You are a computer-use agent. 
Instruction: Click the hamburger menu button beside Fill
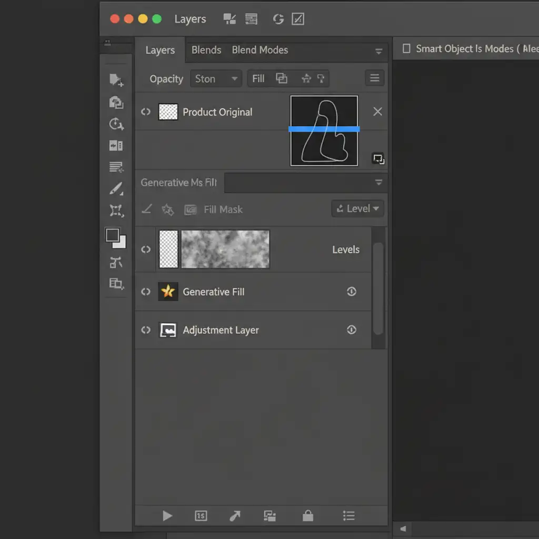pos(375,78)
